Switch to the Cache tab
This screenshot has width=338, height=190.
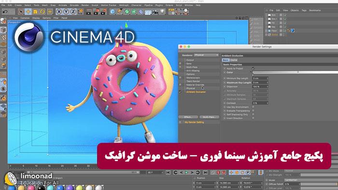click(234, 60)
